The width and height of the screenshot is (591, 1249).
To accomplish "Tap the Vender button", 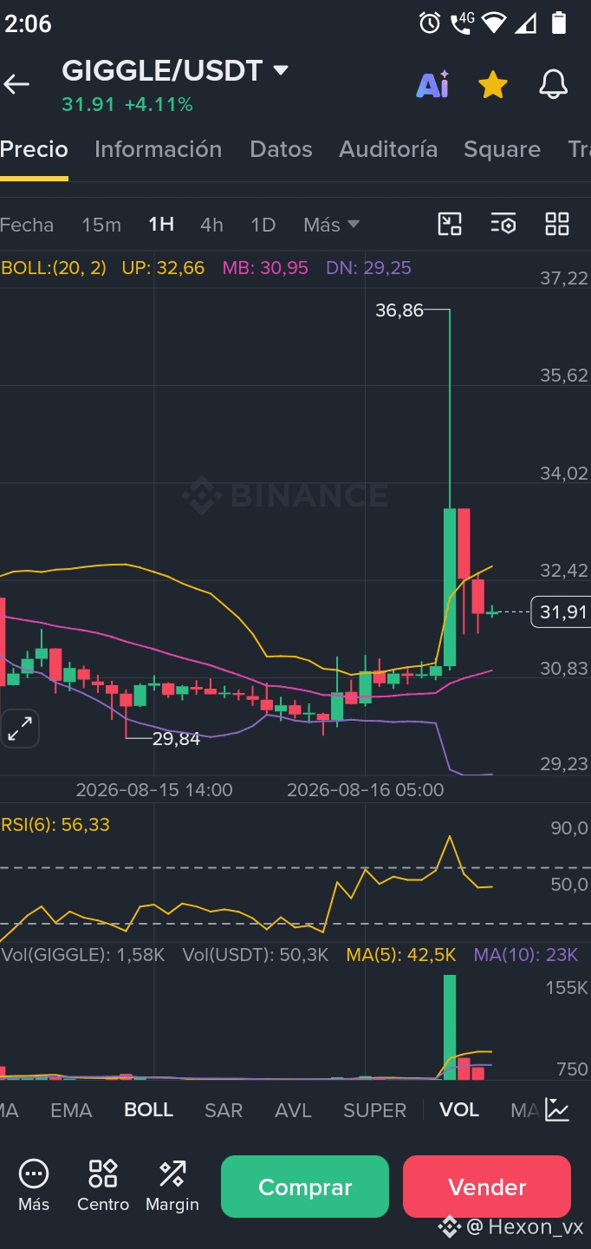I will 487,1187.
